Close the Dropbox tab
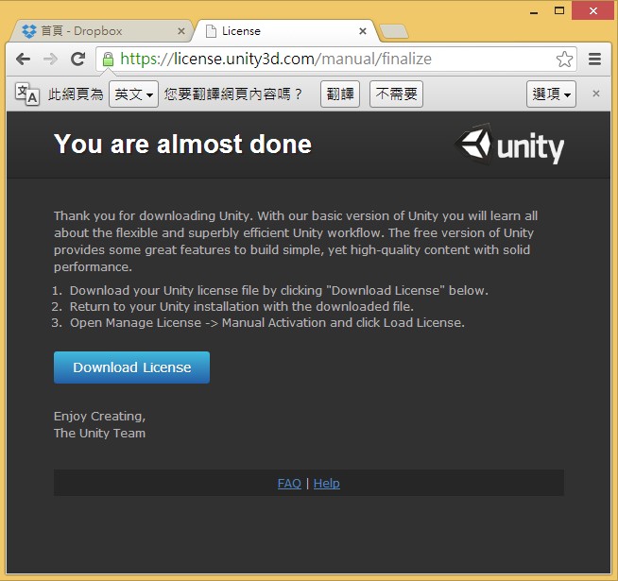This screenshot has width=618, height=581. click(181, 31)
